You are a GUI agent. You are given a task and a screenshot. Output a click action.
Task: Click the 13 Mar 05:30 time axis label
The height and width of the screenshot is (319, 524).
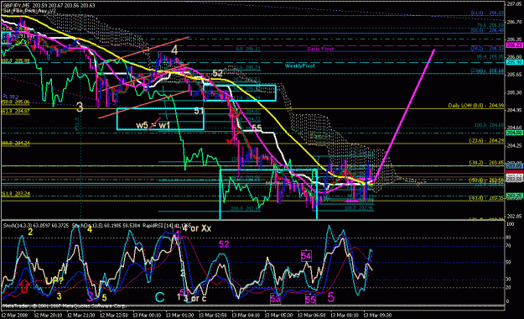pos(278,316)
